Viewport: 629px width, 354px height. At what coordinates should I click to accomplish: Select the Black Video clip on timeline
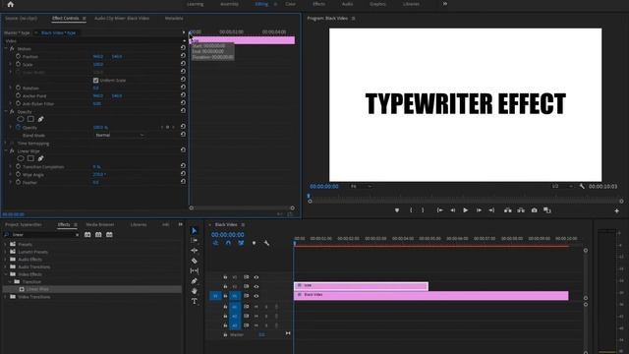(431, 295)
